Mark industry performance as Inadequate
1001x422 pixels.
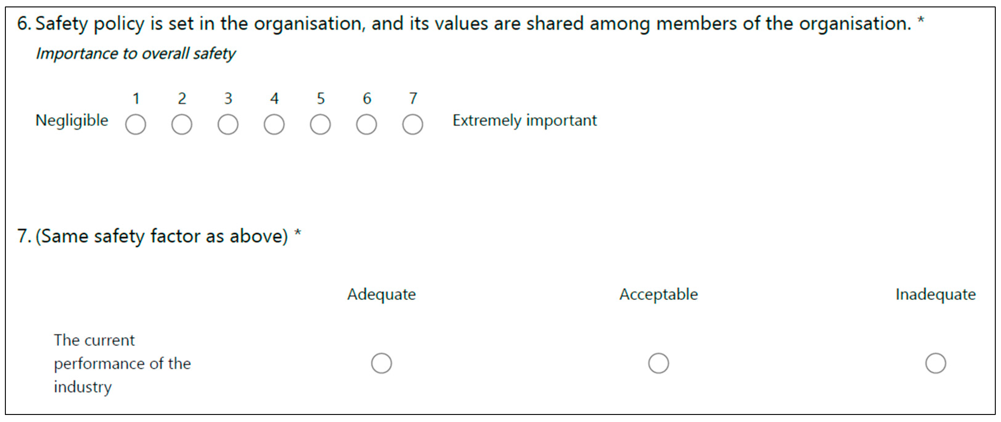click(x=936, y=363)
